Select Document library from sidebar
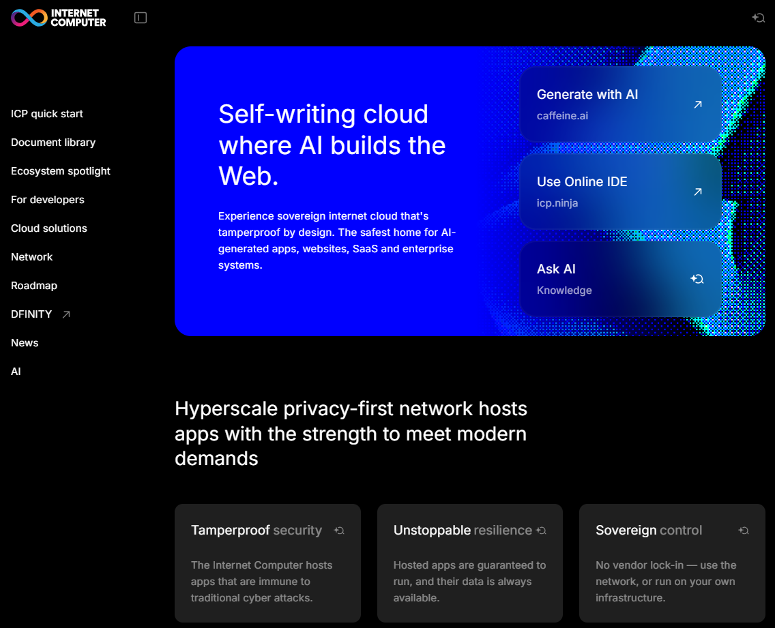Screen dimensions: 775x628 [x=53, y=143]
